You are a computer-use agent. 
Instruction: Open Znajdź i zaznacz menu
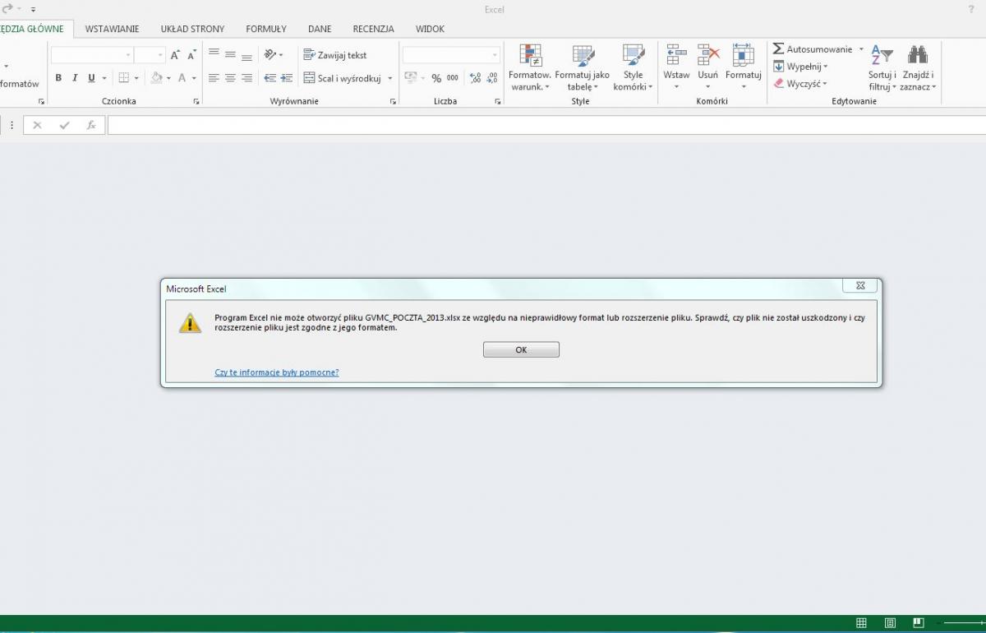917,67
